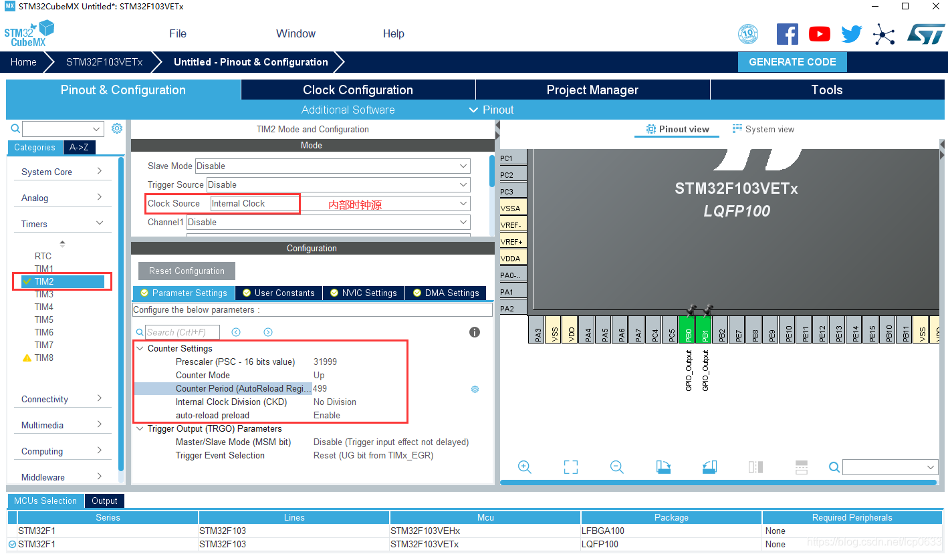Click the STM32F103VETx breadcrumb
This screenshot has height=554, width=948.
104,61
